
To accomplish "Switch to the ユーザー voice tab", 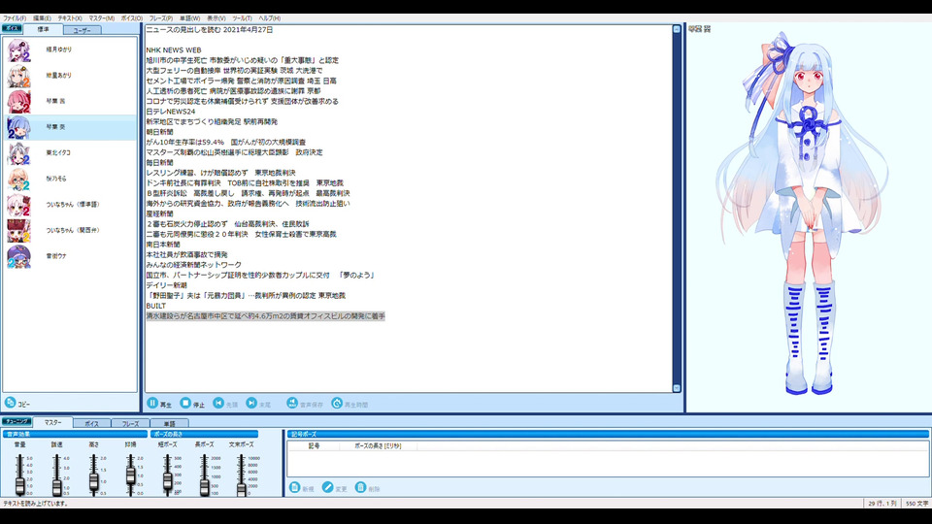I will 82,30.
